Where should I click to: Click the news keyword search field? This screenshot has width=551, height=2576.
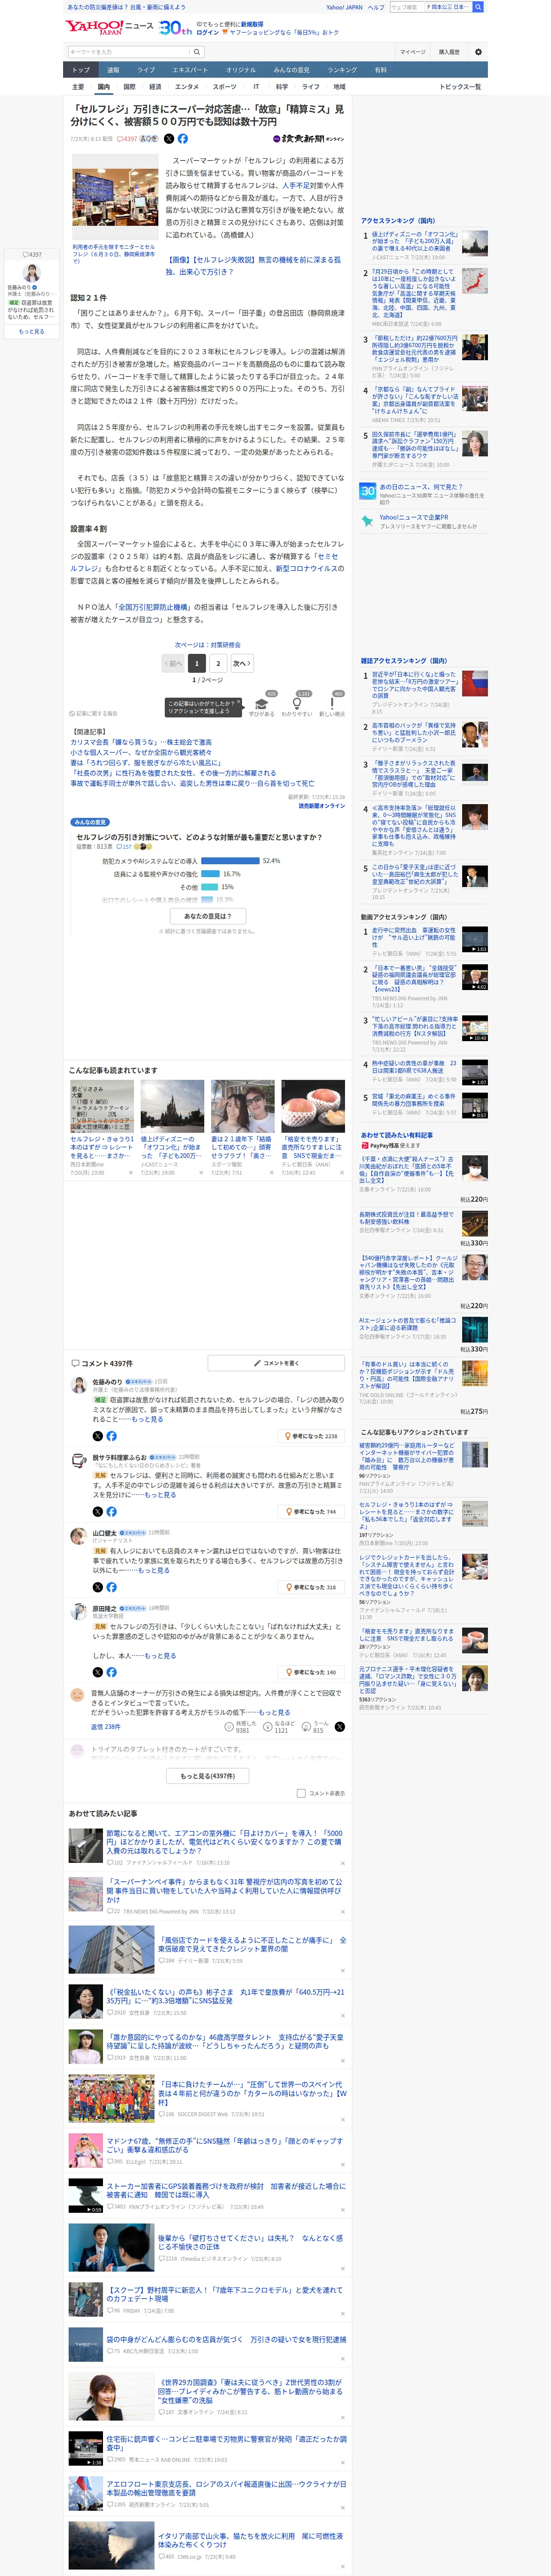(129, 52)
